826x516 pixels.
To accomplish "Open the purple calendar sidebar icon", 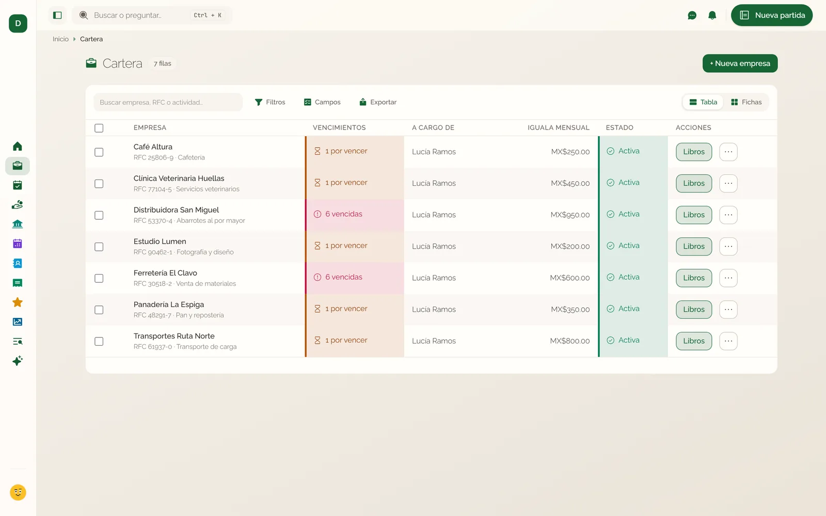I will [18, 244].
